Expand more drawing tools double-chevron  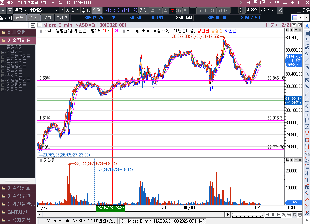coord(307,220)
